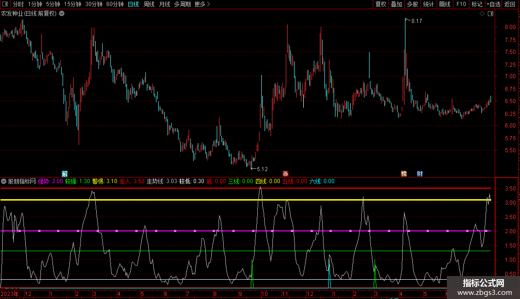This screenshot has height=299, width=520.
Task: Click the 解 event marker icon
Action: point(64,174)
